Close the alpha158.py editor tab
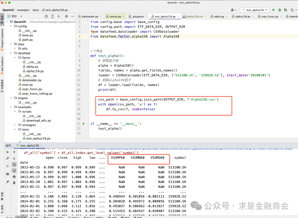Viewport: 298px width, 218px height. (253, 17)
